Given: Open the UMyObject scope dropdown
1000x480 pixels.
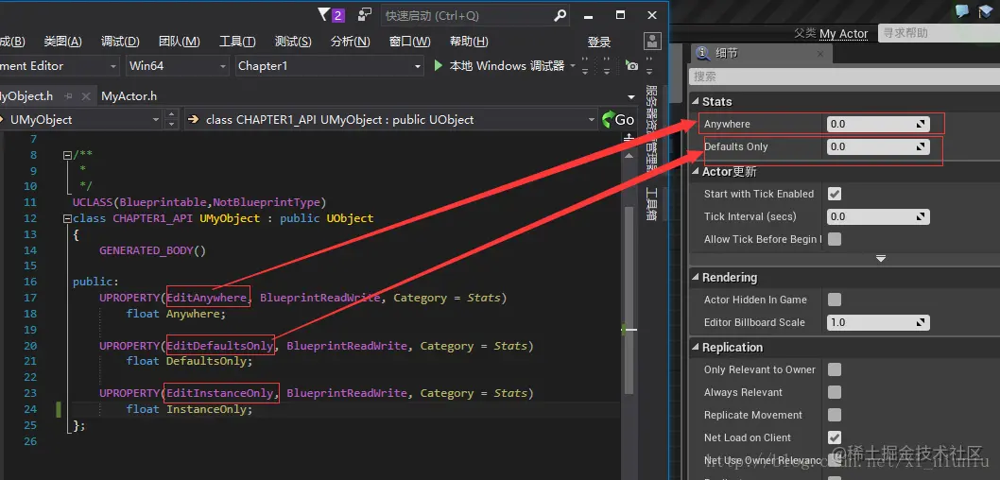Looking at the screenshot, I should (80, 119).
